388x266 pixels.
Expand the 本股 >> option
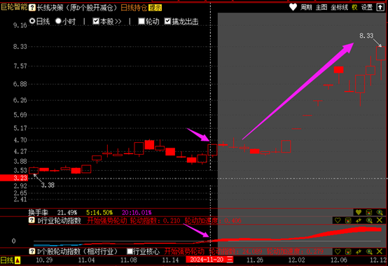pos(107,22)
